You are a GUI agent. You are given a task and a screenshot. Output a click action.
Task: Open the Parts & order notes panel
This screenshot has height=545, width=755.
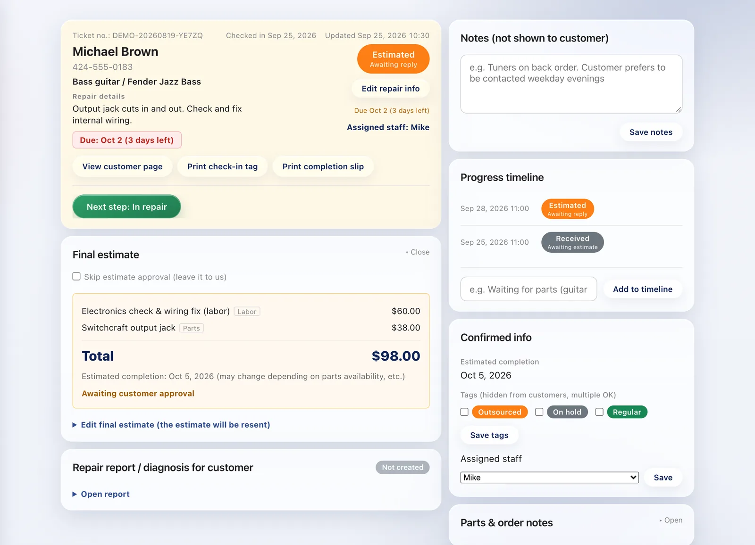671,520
